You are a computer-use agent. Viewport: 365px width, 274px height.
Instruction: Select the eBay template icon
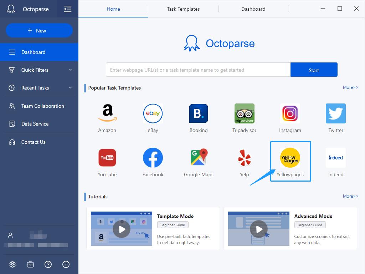point(153,113)
